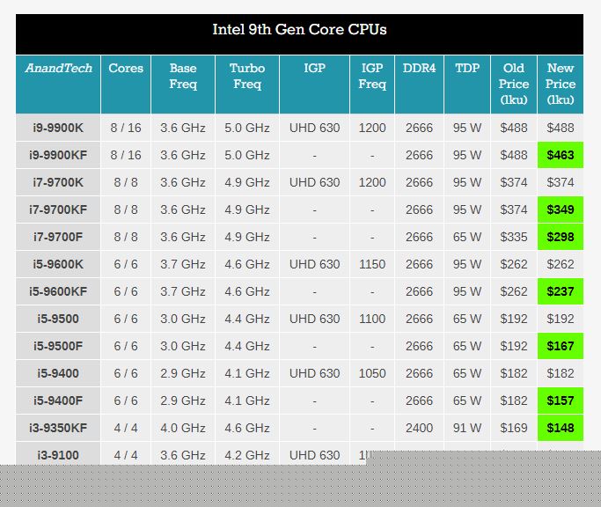The width and height of the screenshot is (601, 507).
Task: Click the i5-9500F row label
Action: click(x=58, y=346)
